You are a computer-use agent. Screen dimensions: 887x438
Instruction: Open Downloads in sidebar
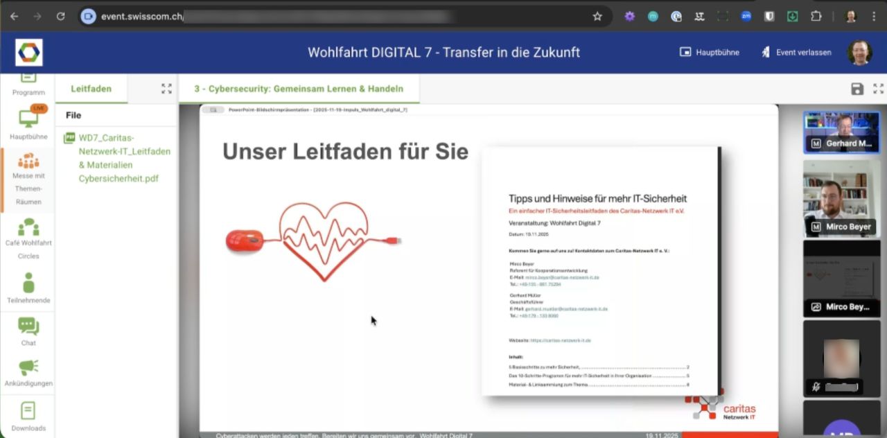tap(28, 416)
